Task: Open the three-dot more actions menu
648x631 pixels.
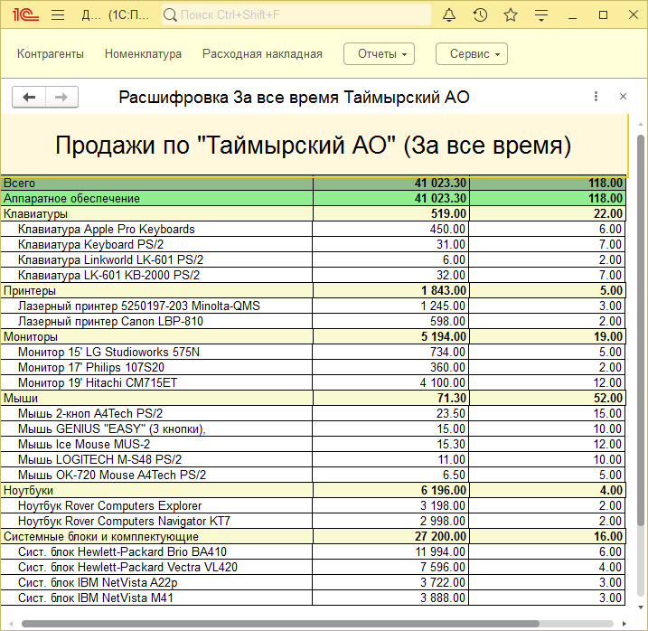Action: (x=596, y=97)
